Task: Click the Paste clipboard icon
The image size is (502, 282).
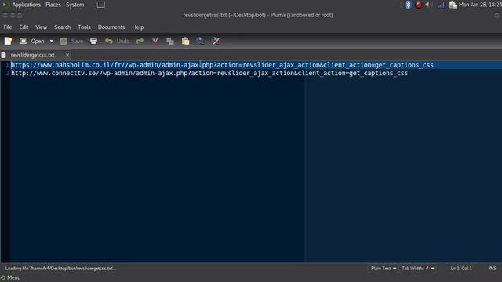Action: 185,41
